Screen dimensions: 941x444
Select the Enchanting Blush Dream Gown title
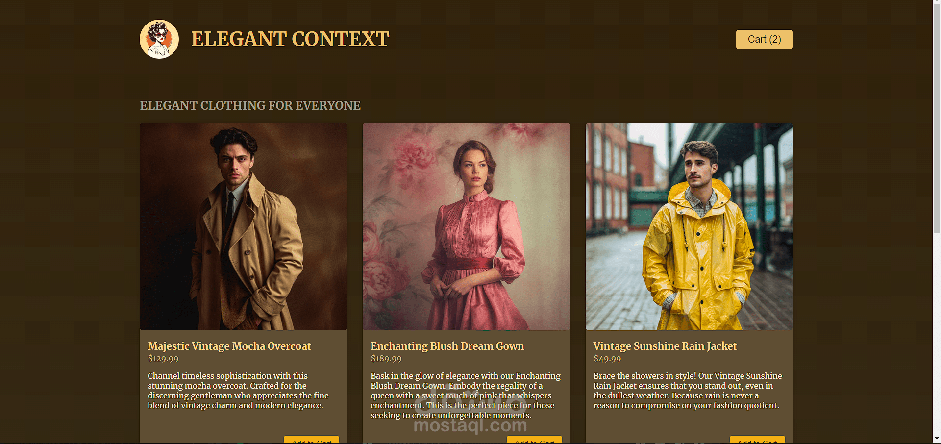(447, 346)
